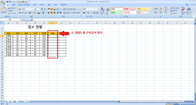Toggle Align Text Left
This screenshot has width=196, height=105.
click(49, 13)
